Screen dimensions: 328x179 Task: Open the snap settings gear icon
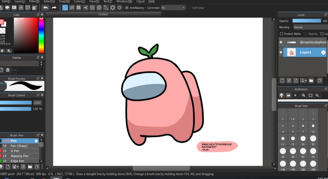point(119,8)
